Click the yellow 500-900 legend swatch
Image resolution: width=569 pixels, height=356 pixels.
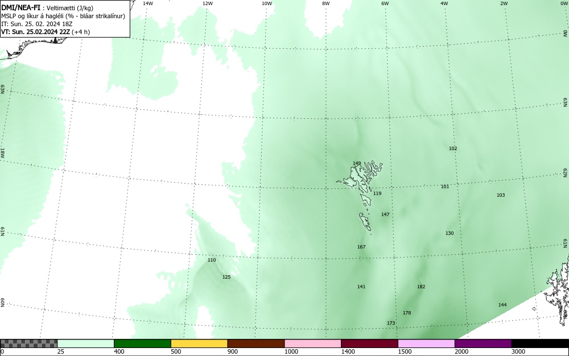pos(199,343)
